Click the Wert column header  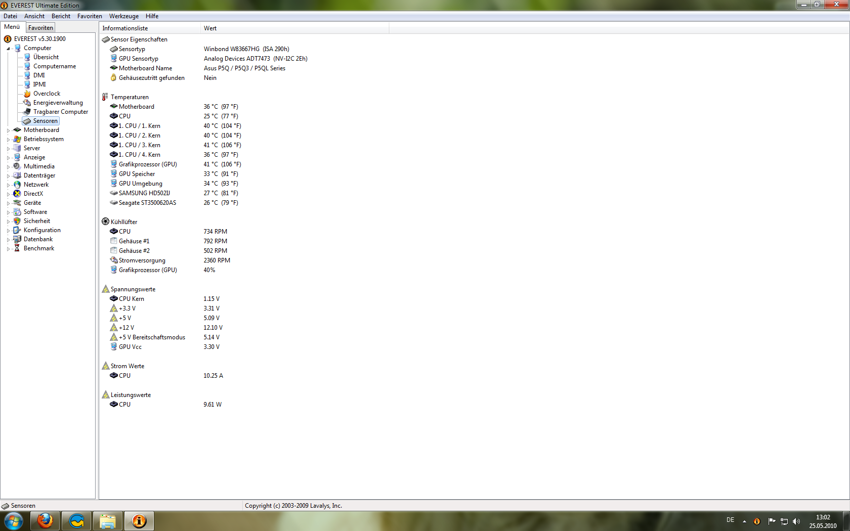click(x=295, y=28)
